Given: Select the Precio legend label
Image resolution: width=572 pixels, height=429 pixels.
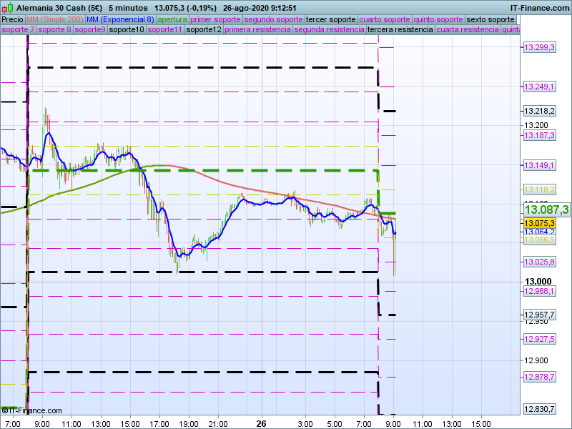Looking at the screenshot, I should (x=13, y=19).
